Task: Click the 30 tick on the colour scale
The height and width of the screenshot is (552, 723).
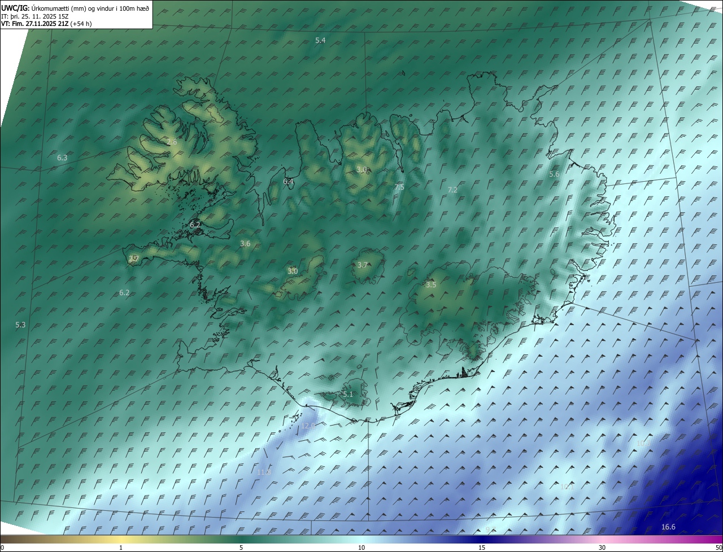Action: point(602,547)
